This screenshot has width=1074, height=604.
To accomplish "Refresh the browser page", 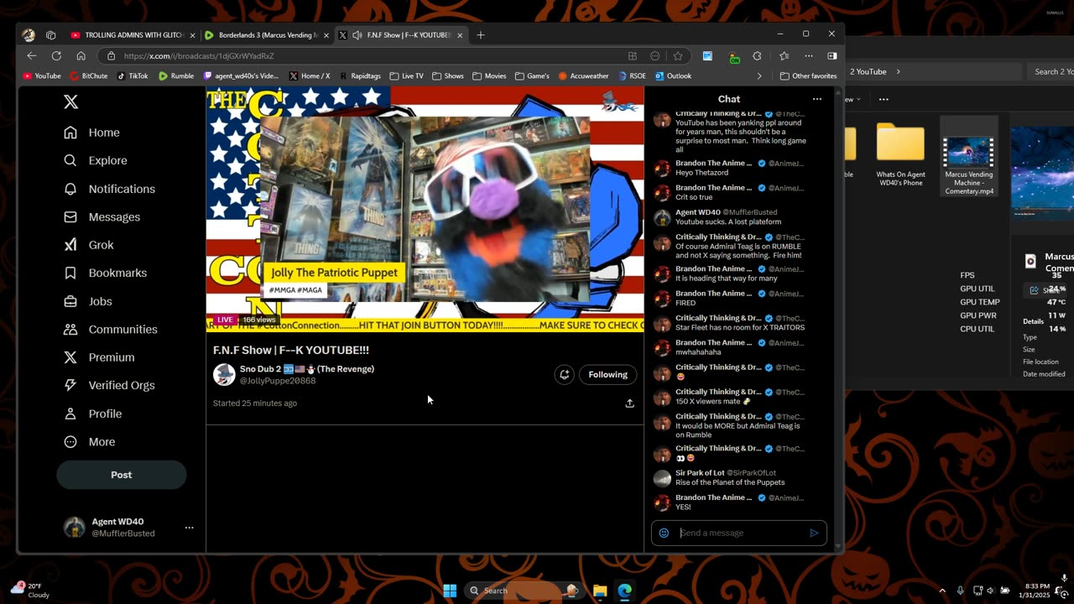I will 56,56.
